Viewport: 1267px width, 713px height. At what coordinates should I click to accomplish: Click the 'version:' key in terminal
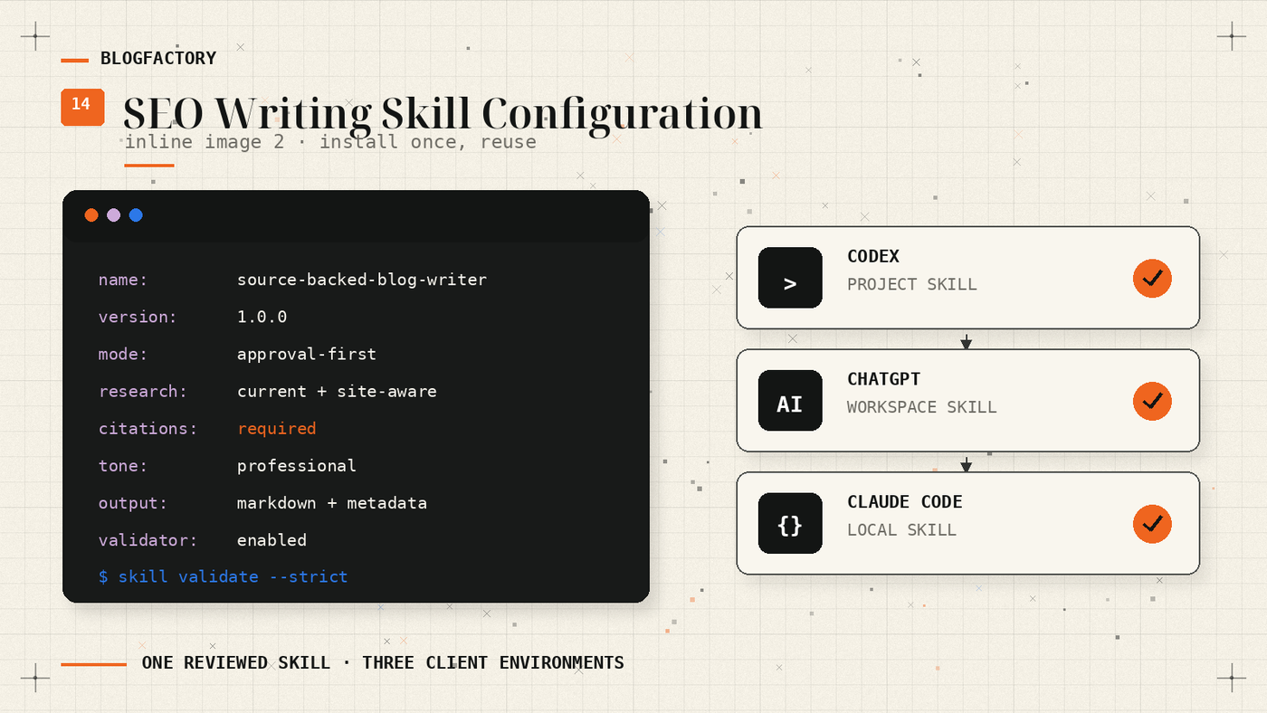click(x=138, y=317)
